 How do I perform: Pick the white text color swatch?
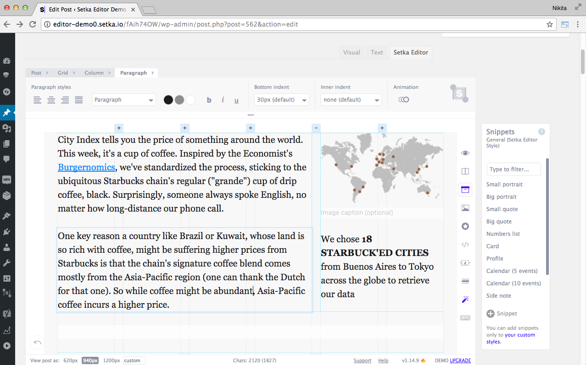pyautogui.click(x=190, y=100)
